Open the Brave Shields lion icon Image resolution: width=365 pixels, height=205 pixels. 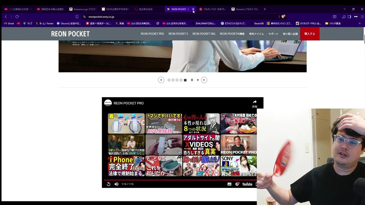pos(283,17)
